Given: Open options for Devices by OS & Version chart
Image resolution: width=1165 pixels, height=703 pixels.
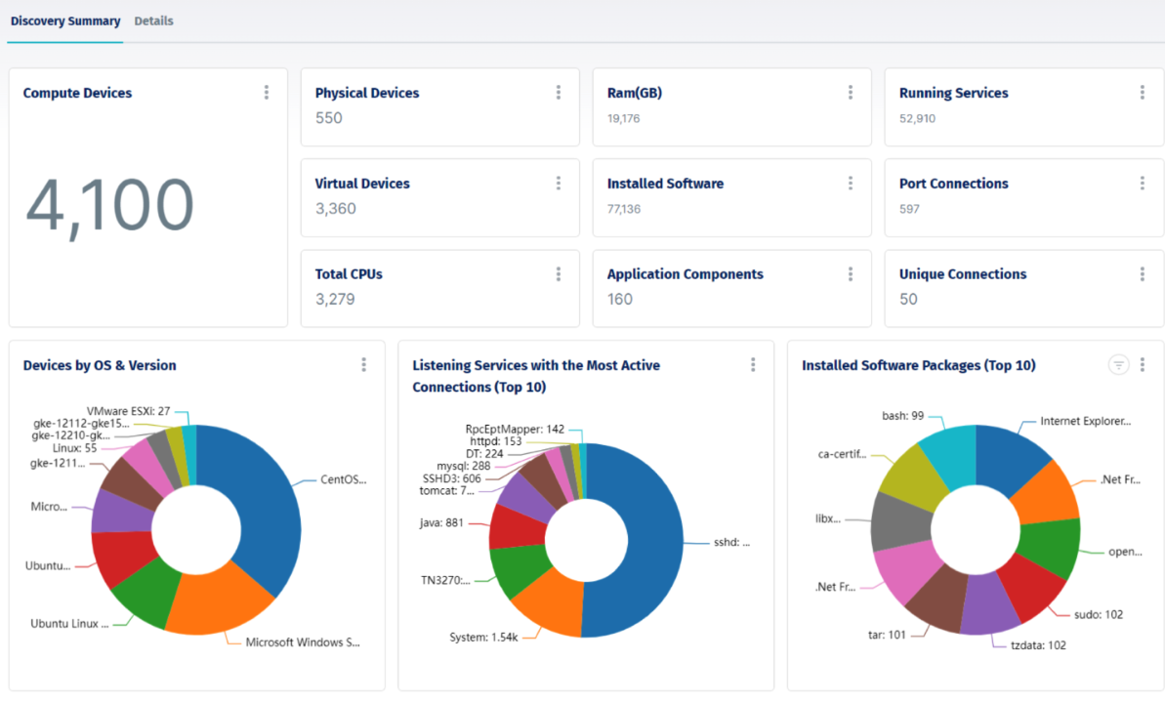Looking at the screenshot, I should coord(363,364).
